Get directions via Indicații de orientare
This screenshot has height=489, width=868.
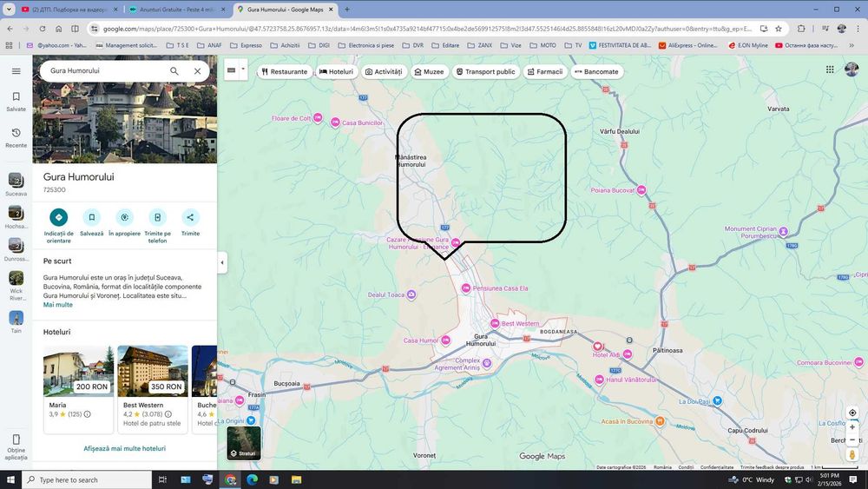59,226
